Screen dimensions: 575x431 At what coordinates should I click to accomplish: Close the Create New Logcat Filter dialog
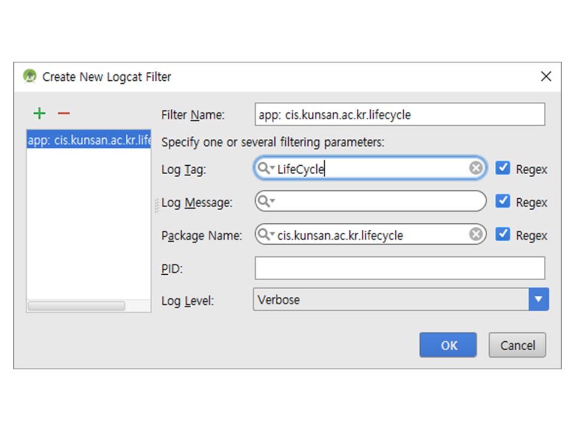coord(546,77)
